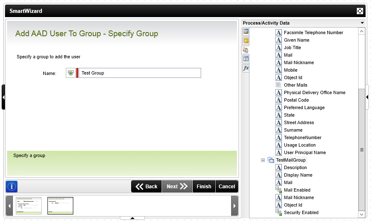The width and height of the screenshot is (371, 222).
Task: Click the right edge panel collapse arrow
Action: tap(367, 97)
